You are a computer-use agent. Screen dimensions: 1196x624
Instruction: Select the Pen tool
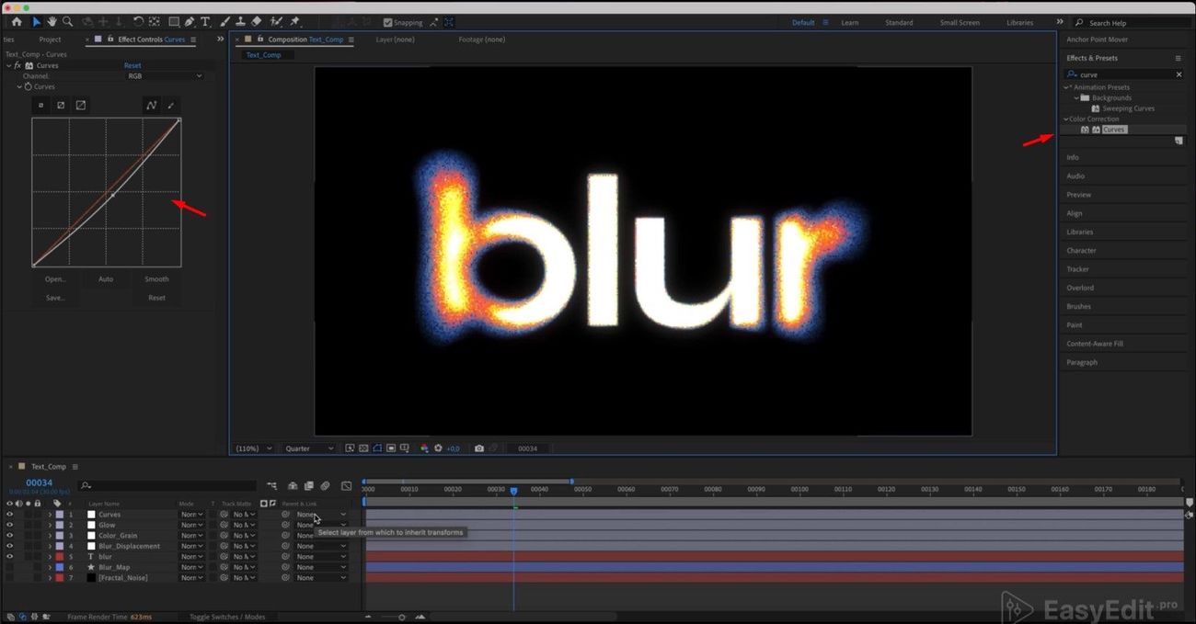point(189,21)
